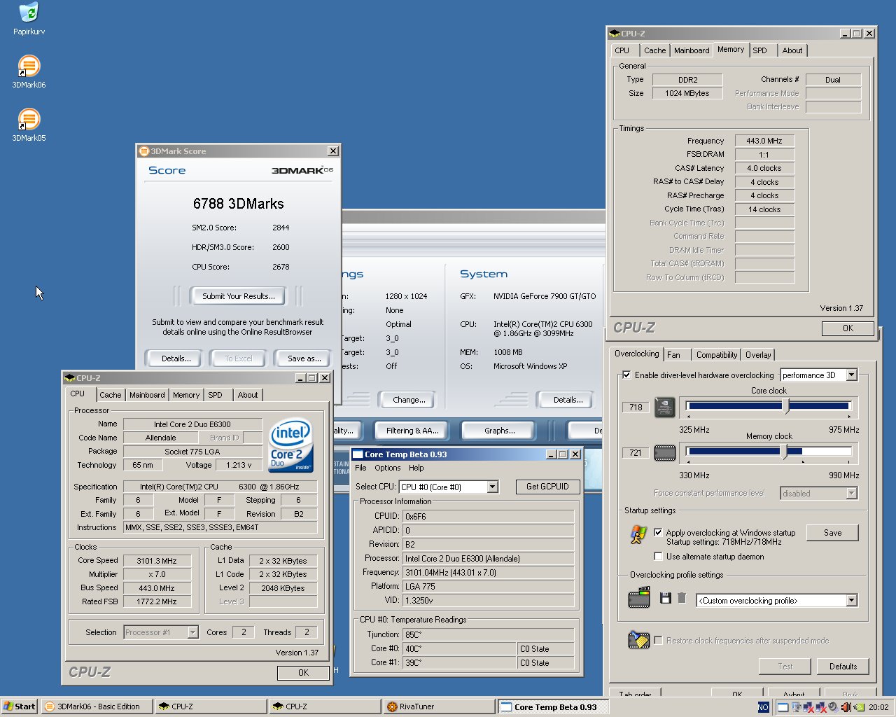
Task: Click the blank window tray icon
Action: pos(783,707)
